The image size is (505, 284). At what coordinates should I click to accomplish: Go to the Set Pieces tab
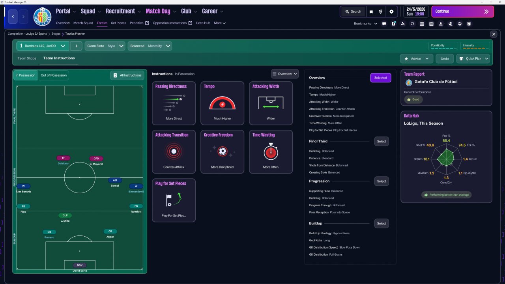coord(118,23)
